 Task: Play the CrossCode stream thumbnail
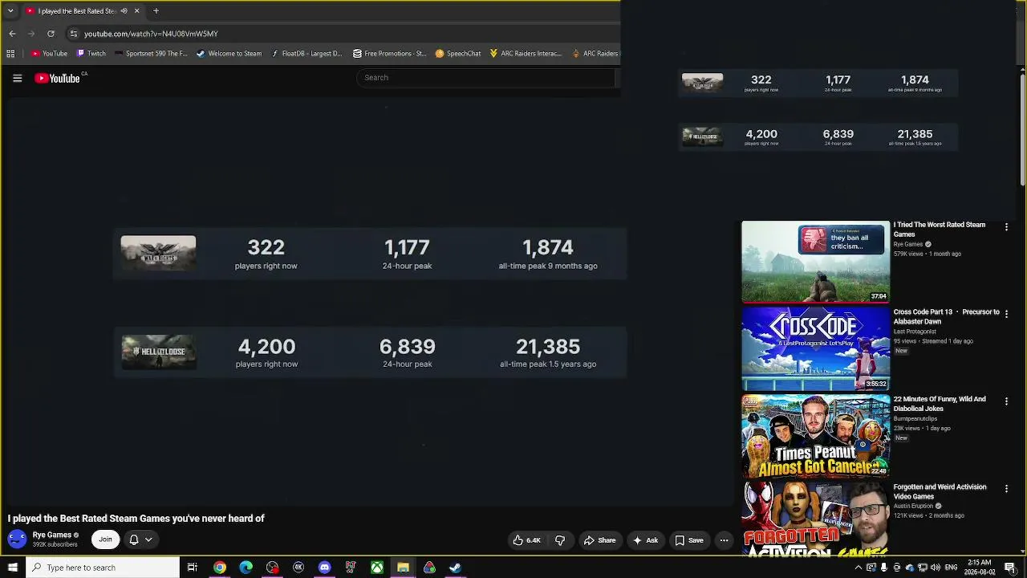(x=816, y=348)
